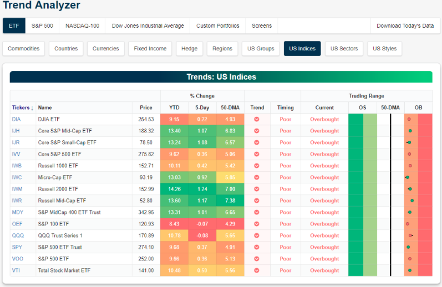Click the Price column header
The width and height of the screenshot is (442, 287).
[146, 107]
